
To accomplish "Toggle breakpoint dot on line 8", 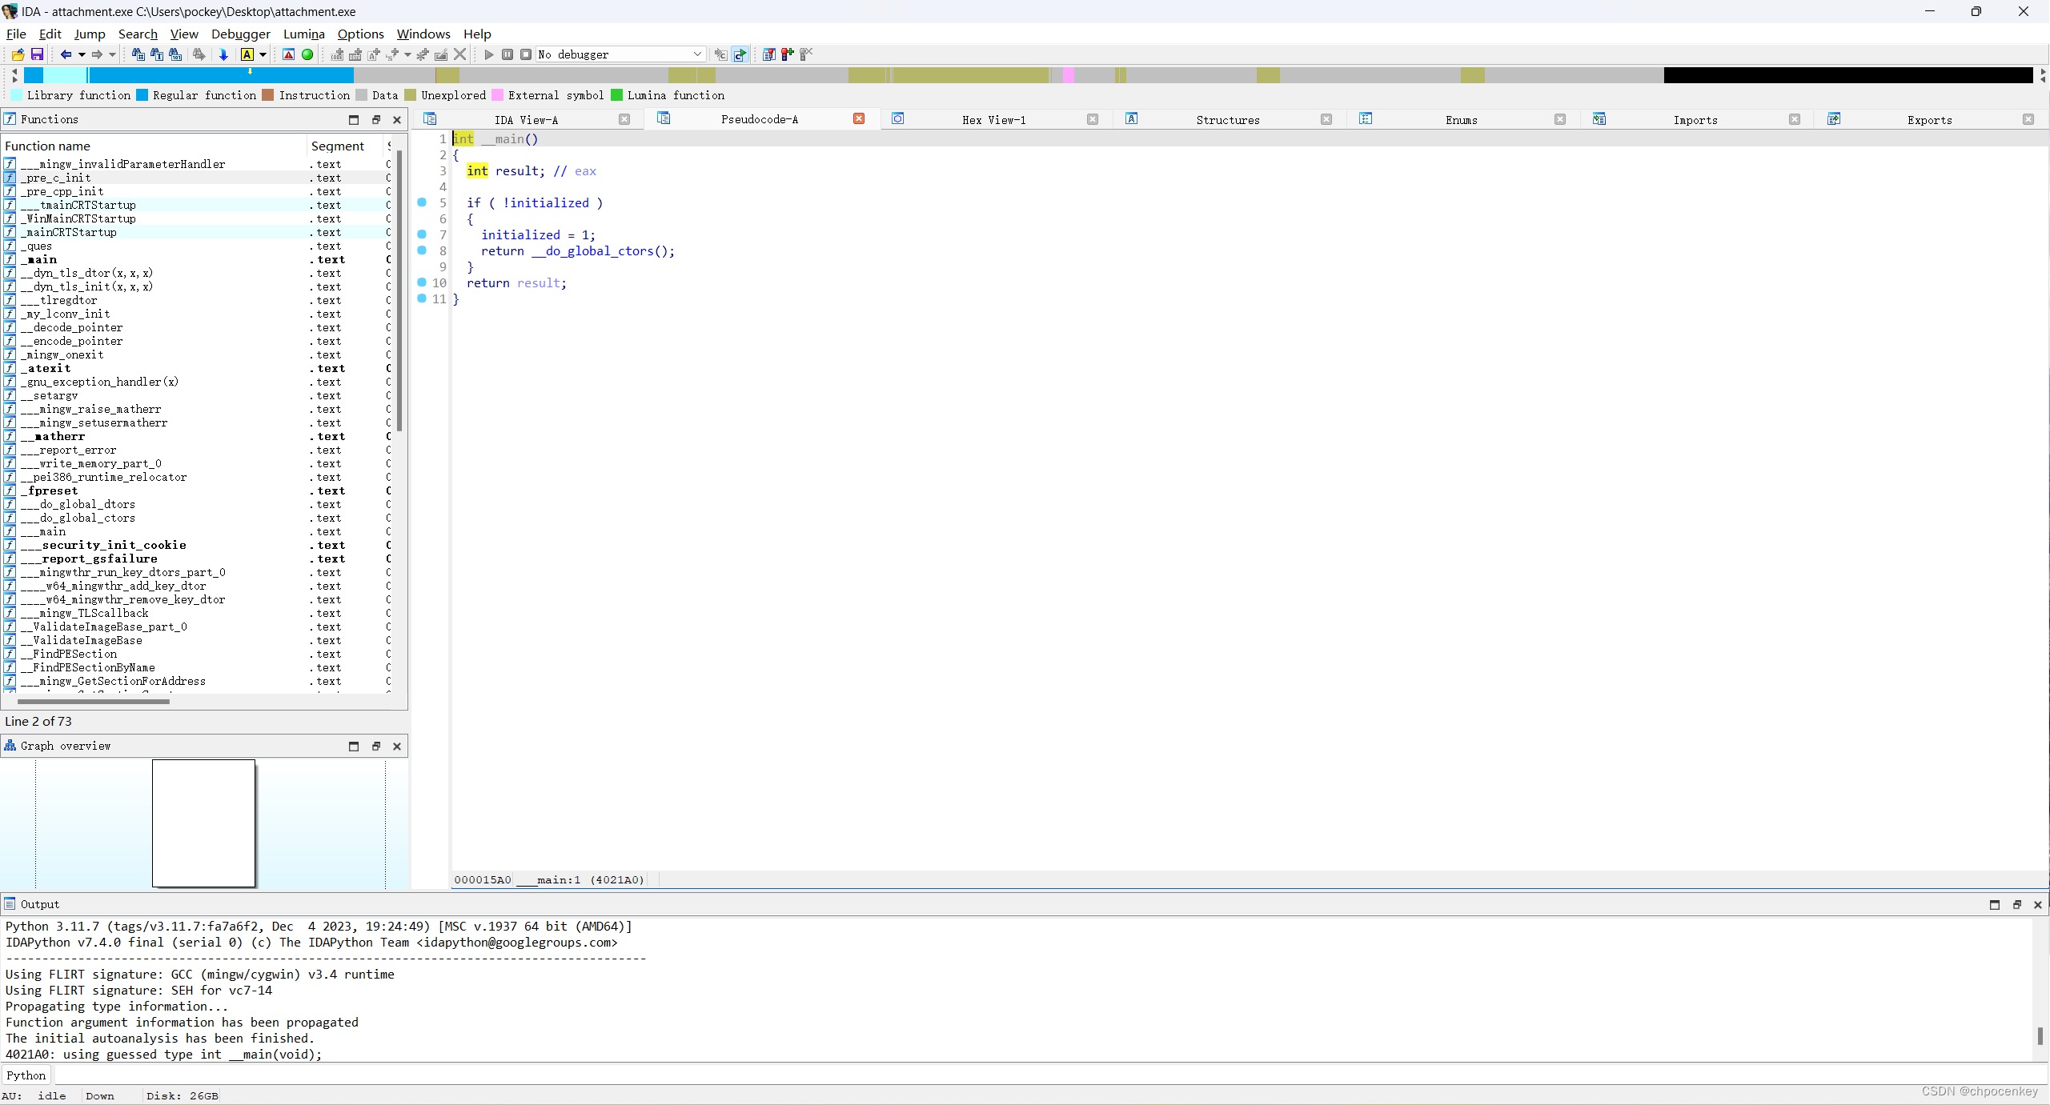I will click(x=422, y=250).
